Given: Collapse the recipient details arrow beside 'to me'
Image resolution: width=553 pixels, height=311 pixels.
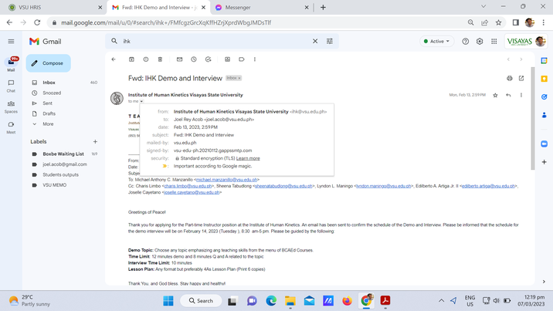Looking at the screenshot, I should tap(141, 101).
